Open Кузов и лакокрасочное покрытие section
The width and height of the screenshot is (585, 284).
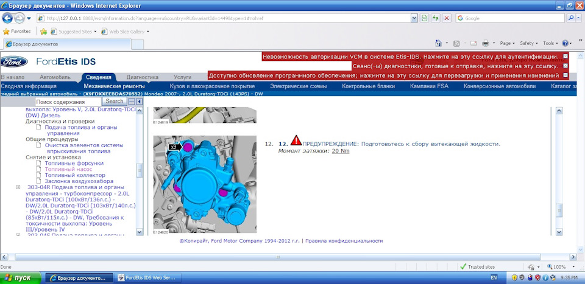point(212,86)
